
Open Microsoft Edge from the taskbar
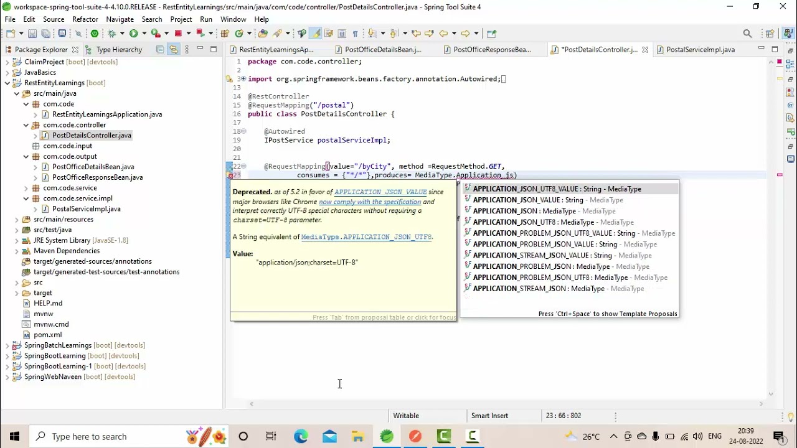click(x=301, y=436)
